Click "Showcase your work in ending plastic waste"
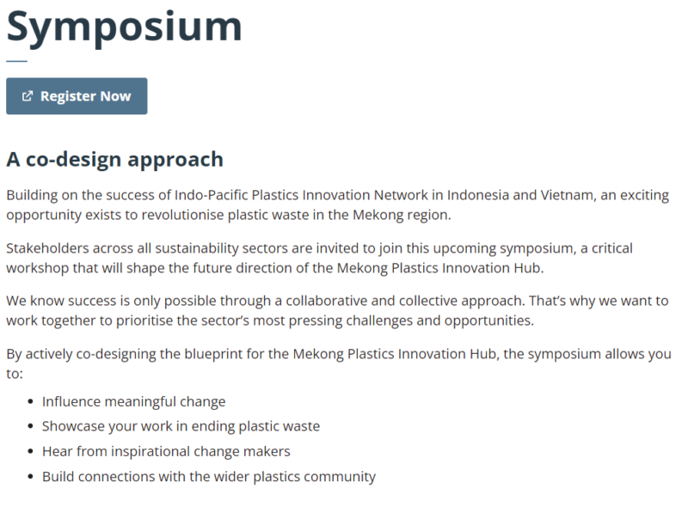The width and height of the screenshot is (688, 525). (181, 426)
